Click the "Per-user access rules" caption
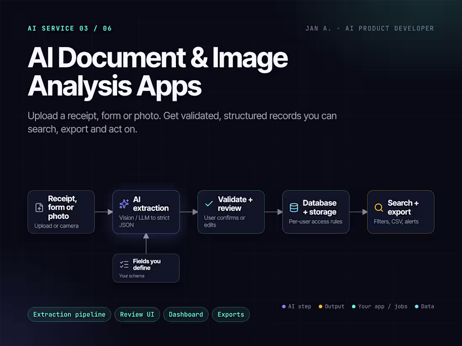The image size is (462, 346). tap(315, 221)
